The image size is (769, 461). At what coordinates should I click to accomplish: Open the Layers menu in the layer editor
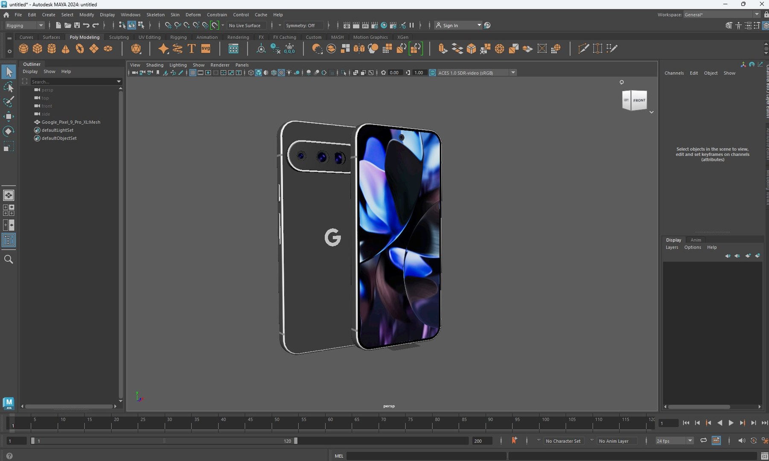point(672,248)
